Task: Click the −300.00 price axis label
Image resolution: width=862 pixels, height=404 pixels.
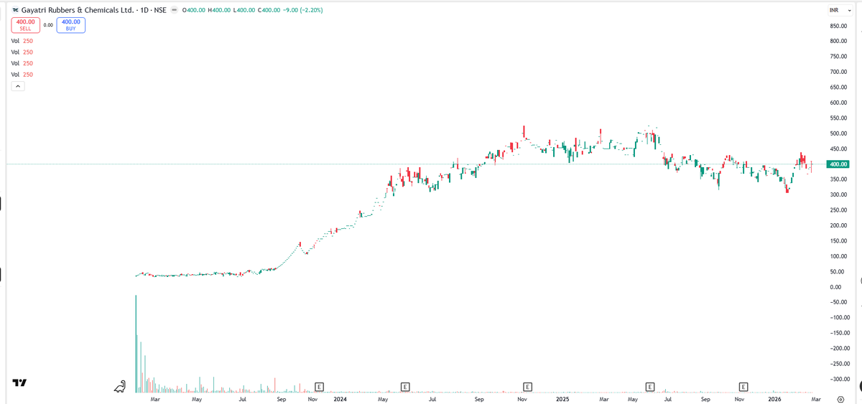Action: click(x=839, y=379)
